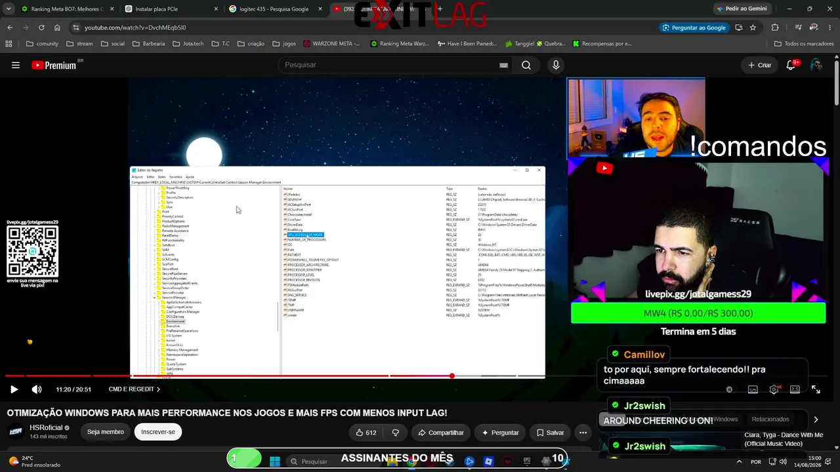Open the tab search dropdown arrow
Screen dimensions: 840x472
[9, 9]
